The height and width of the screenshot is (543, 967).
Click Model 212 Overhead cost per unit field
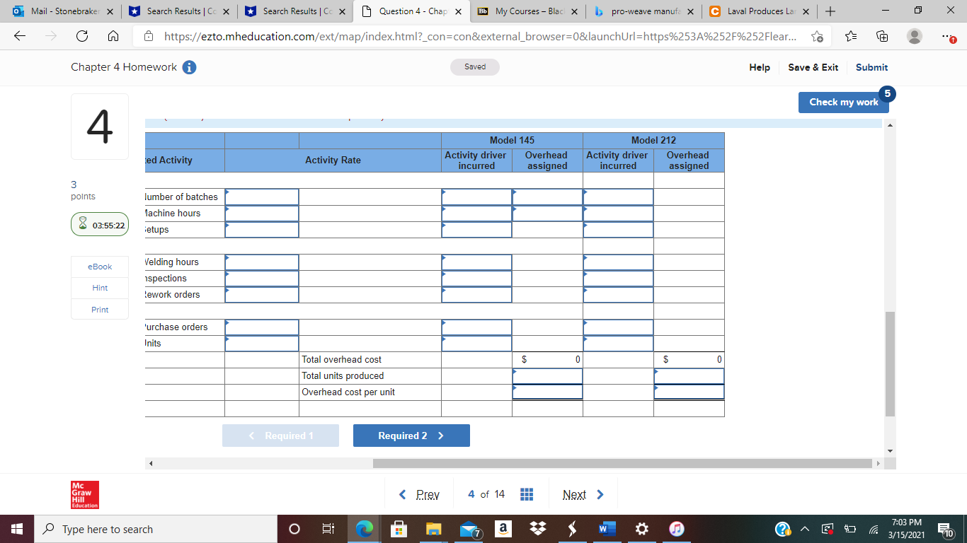(x=689, y=392)
